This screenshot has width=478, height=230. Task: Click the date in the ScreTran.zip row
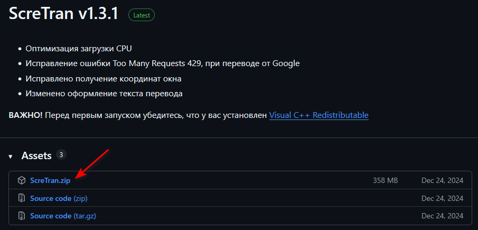(442, 180)
